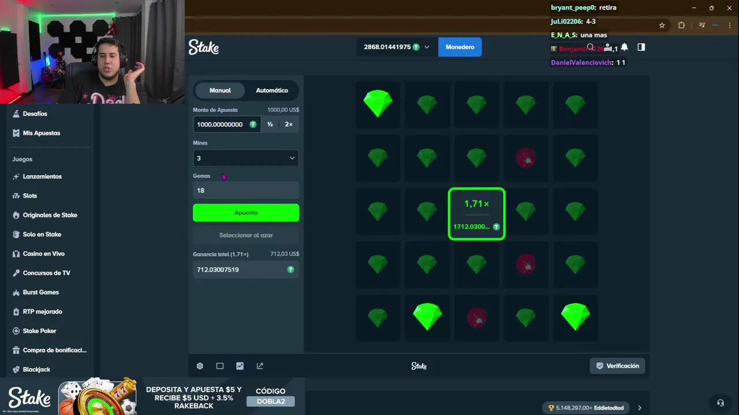
Task: Click the large gem in bottom-right tile
Action: (x=576, y=317)
